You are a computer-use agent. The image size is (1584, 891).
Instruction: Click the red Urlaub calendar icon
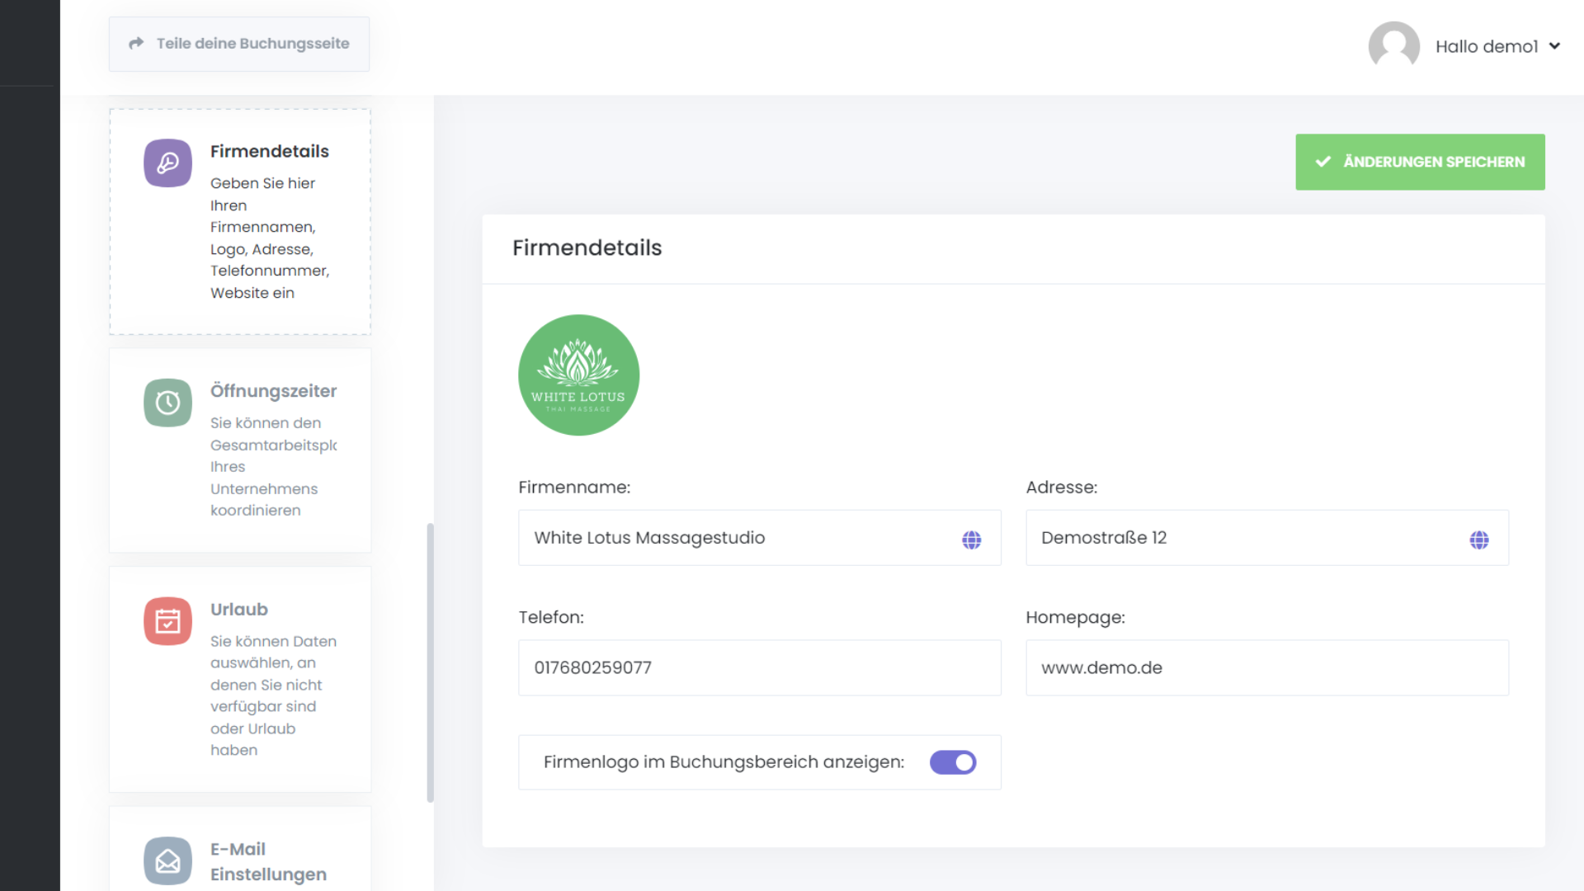pos(167,621)
